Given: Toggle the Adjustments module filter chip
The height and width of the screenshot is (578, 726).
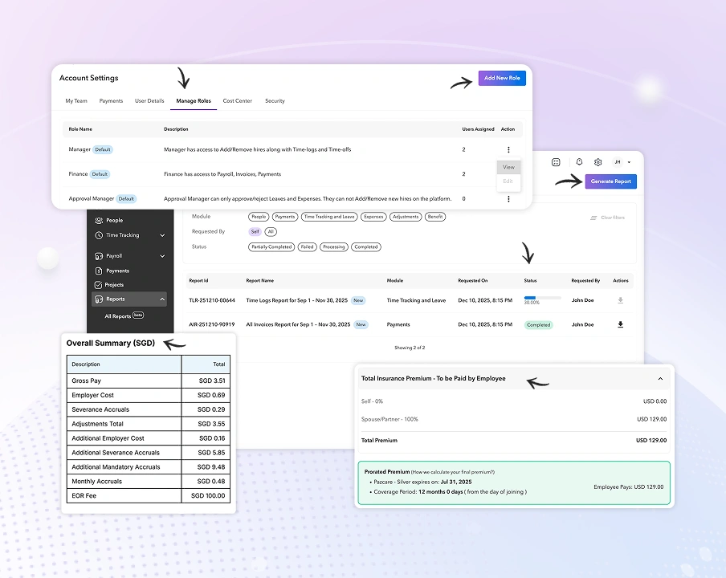Looking at the screenshot, I should tap(406, 217).
